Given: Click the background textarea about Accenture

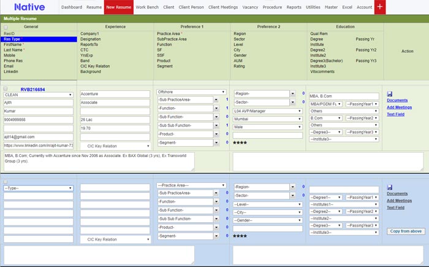Looking at the screenshot, I should pyautogui.click(x=99, y=162).
